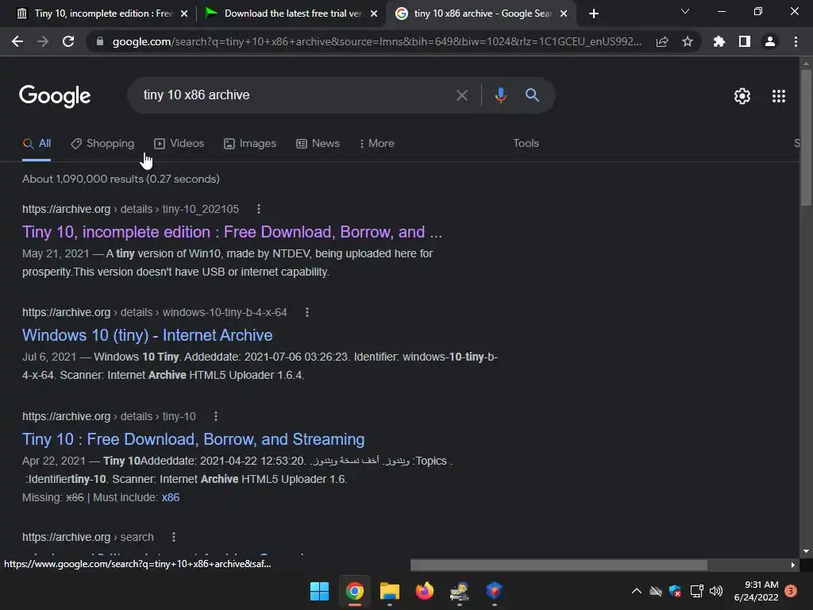Open the taskbar clock and date
The width and height of the screenshot is (813, 610).
tap(756, 591)
